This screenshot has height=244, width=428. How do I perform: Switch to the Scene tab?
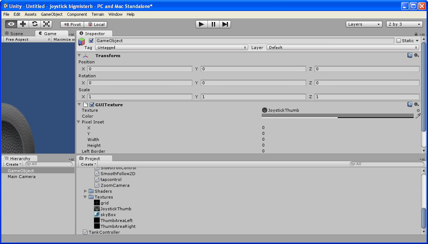click(17, 33)
